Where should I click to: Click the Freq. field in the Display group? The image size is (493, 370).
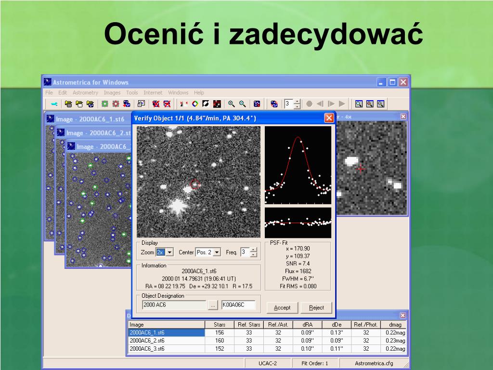click(x=245, y=252)
